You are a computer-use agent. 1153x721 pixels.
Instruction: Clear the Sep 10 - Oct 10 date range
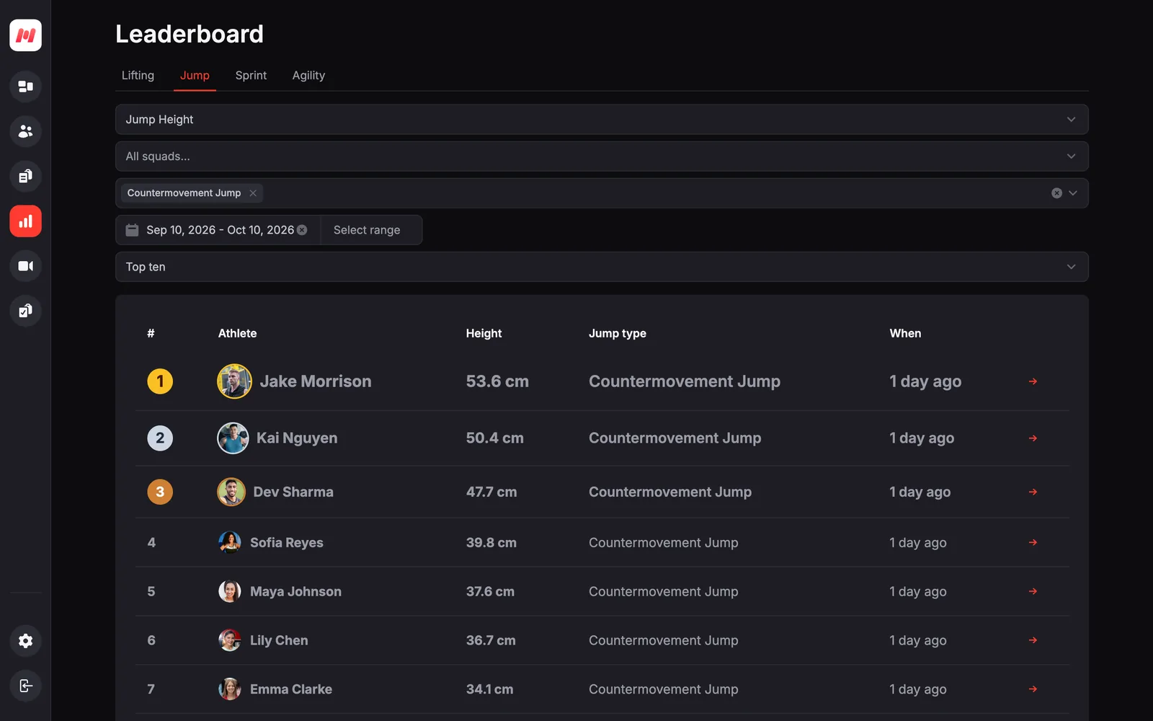click(302, 230)
